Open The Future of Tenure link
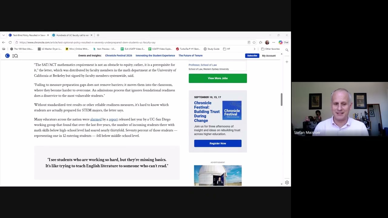388x218 pixels. tap(190, 55)
